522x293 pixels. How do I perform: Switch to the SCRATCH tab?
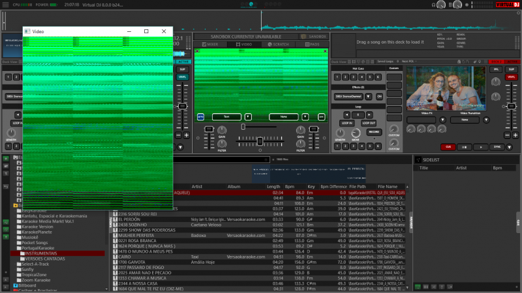click(x=279, y=44)
